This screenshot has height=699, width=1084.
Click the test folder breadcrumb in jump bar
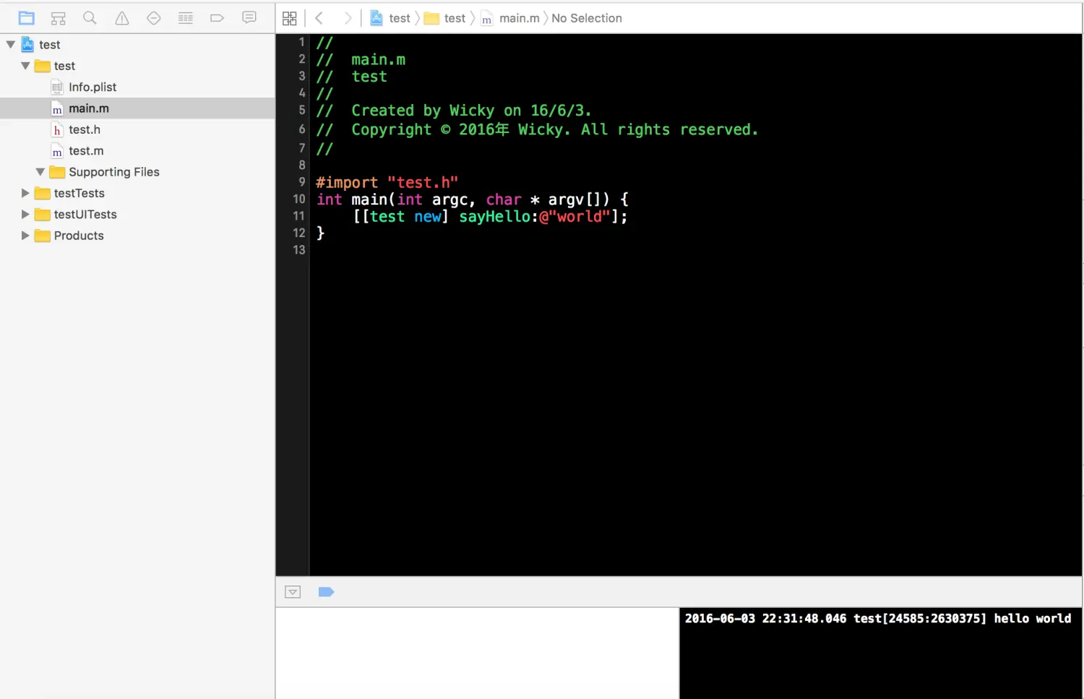click(444, 18)
